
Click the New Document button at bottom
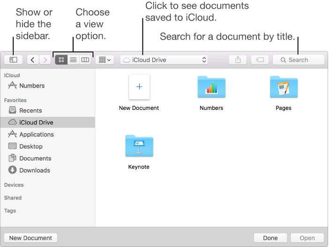pos(30,238)
